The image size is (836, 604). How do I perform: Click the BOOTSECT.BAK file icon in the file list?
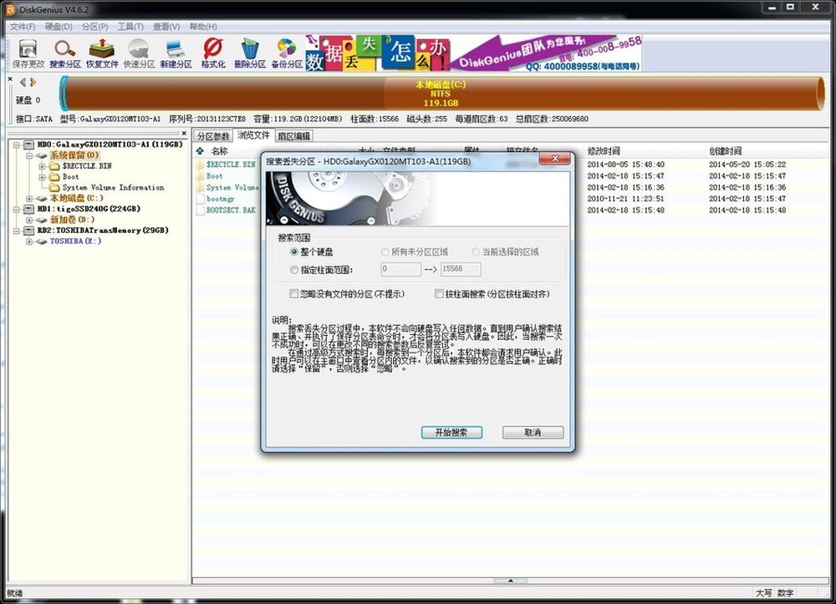(201, 210)
